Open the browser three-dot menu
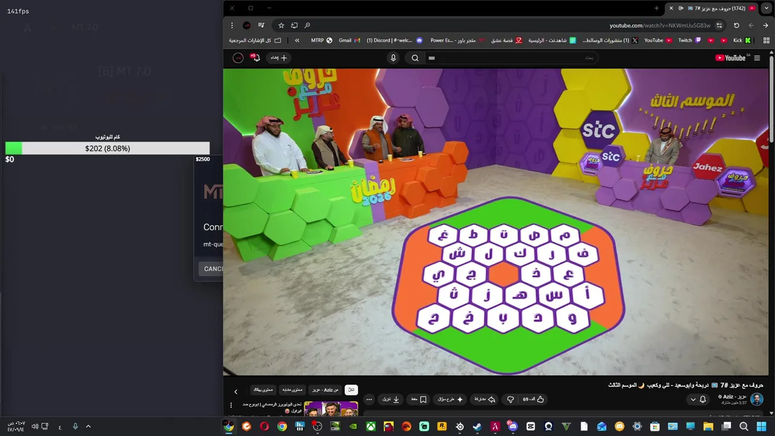This screenshot has width=775, height=436. coord(232,25)
